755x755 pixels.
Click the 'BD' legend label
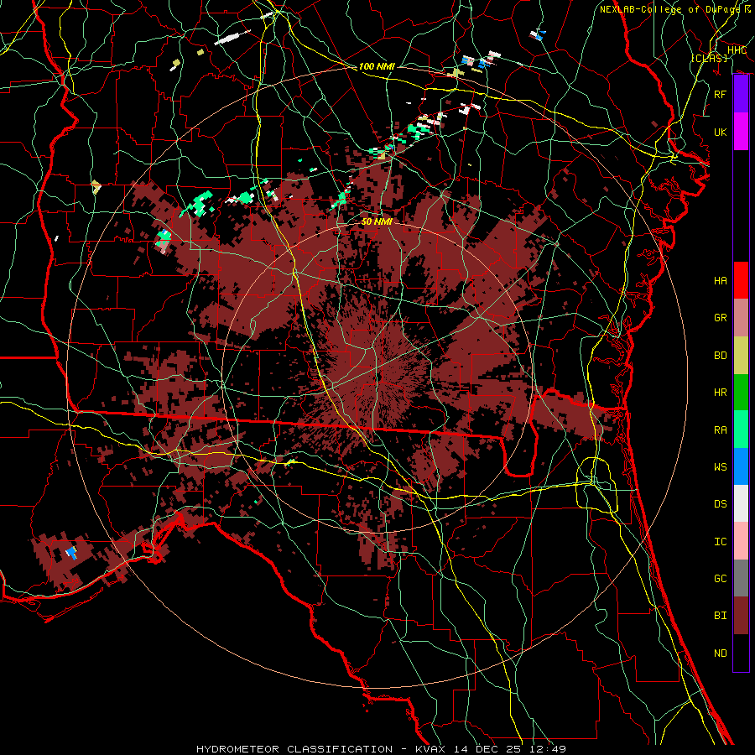(720, 356)
